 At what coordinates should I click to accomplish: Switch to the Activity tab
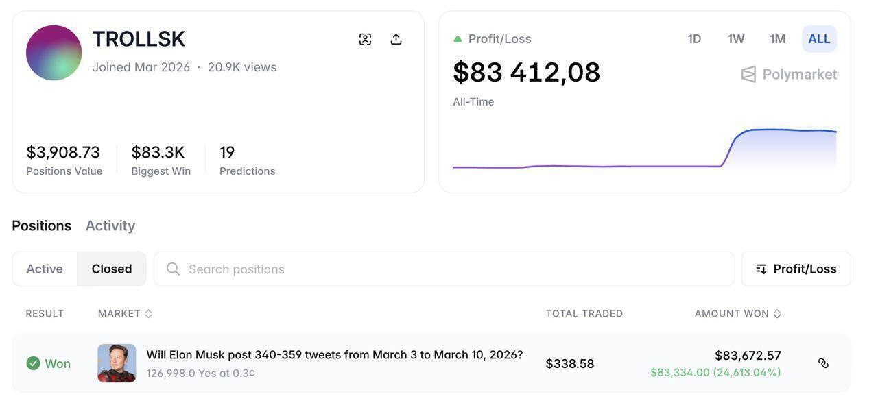[110, 225]
